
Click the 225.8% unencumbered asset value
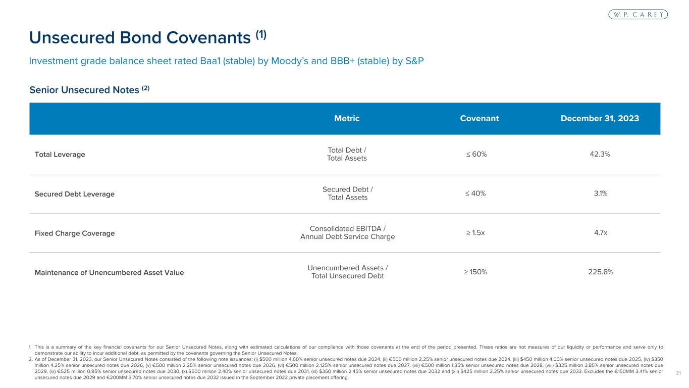600,272
